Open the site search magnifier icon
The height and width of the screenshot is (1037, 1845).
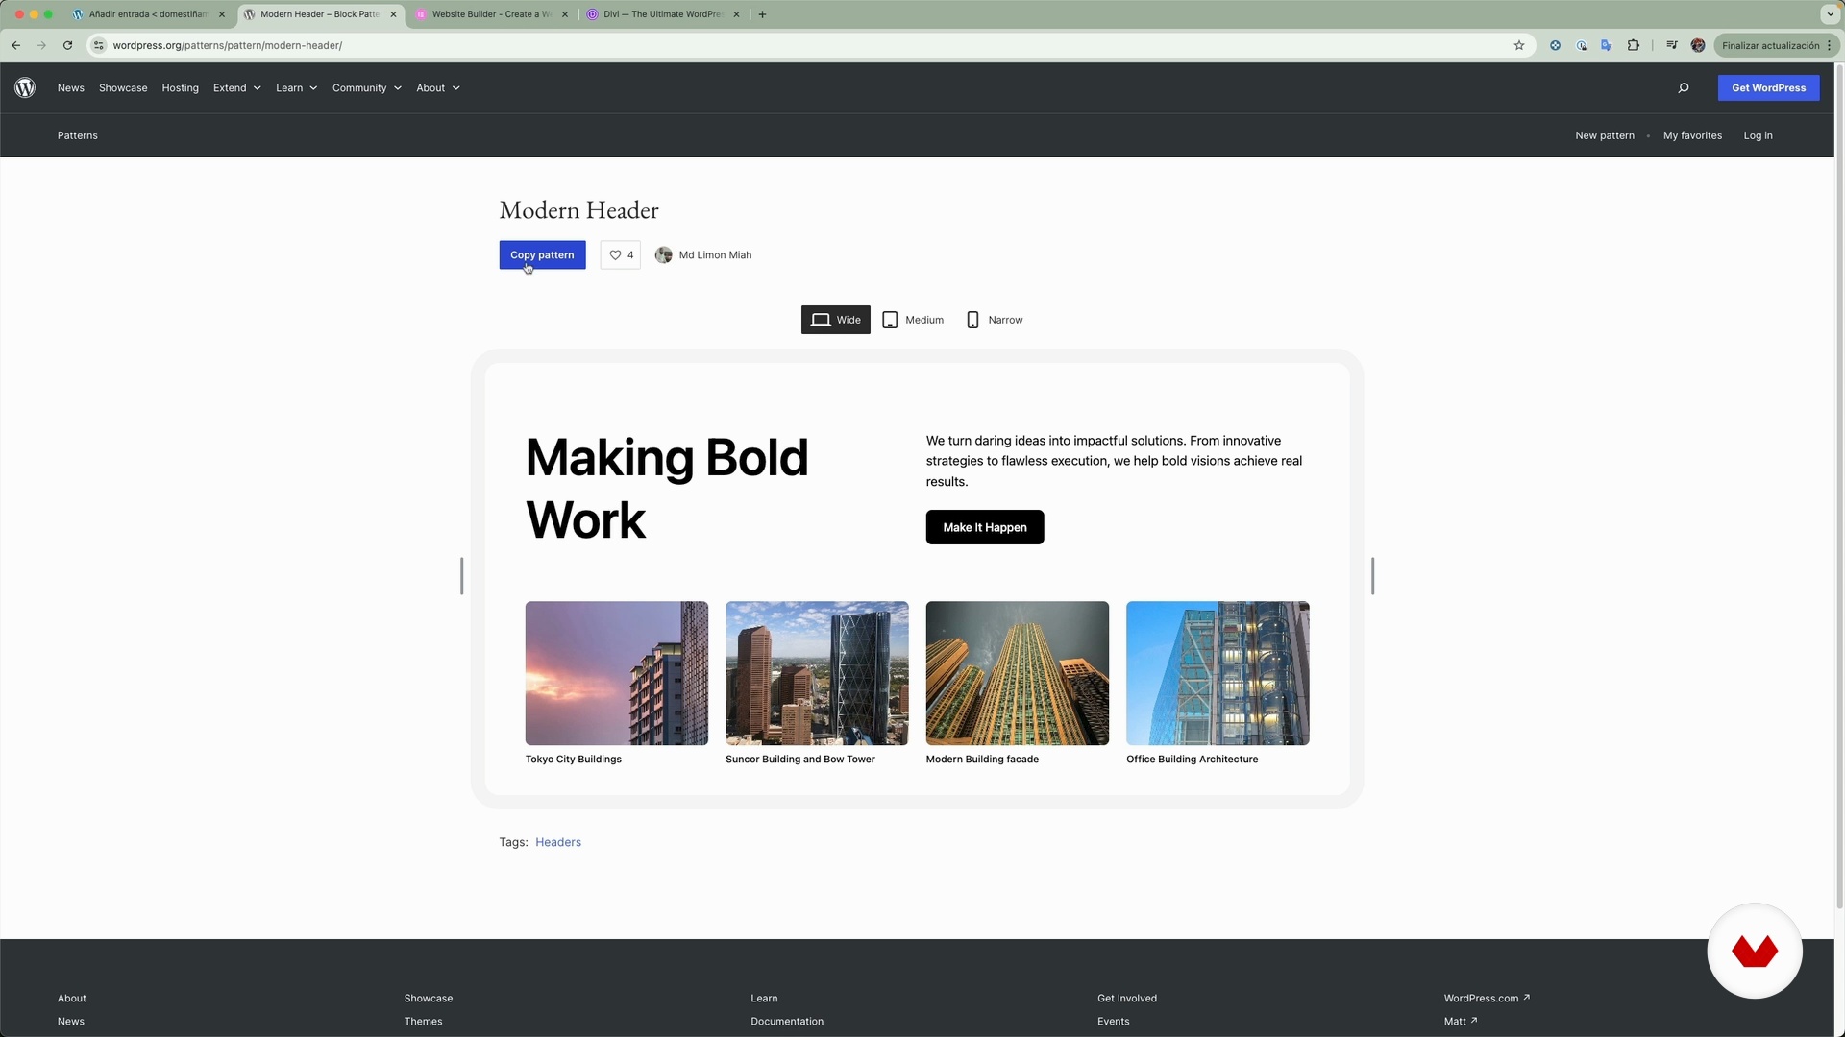pos(1684,87)
